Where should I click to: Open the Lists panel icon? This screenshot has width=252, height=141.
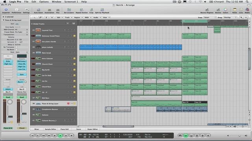pyautogui.click(x=241, y=10)
